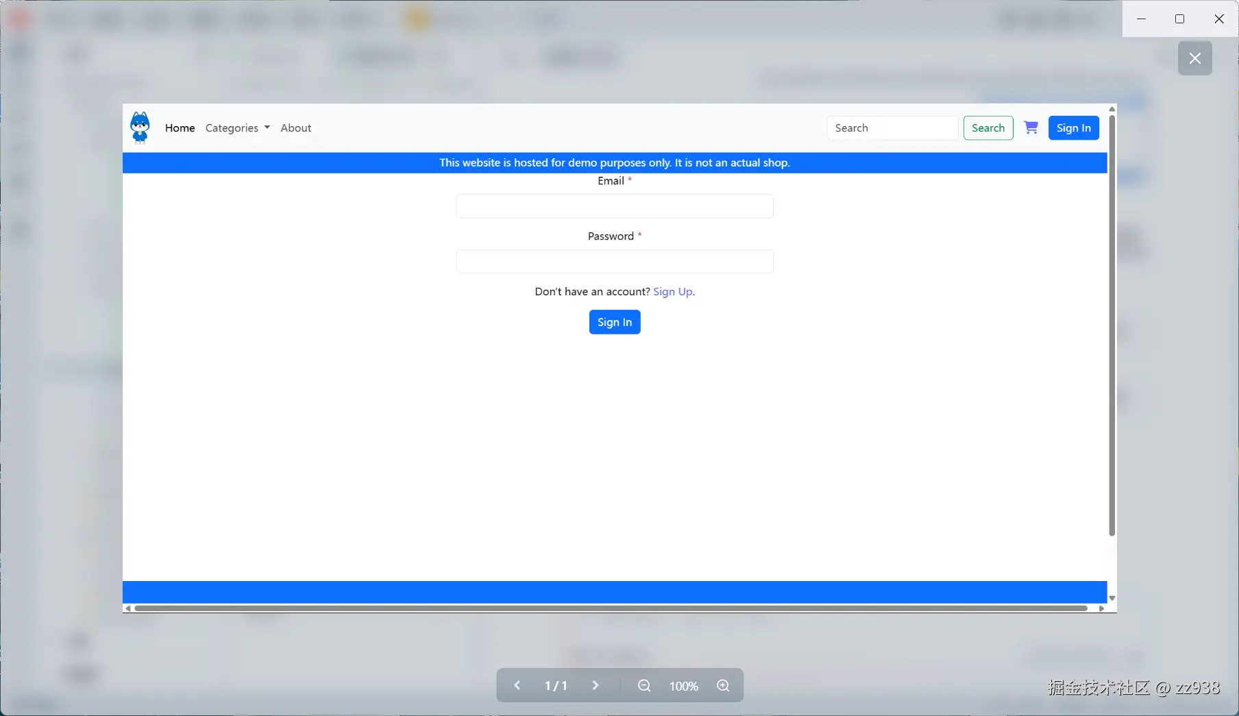Click the horizontal scrollbar at bottom
Viewport: 1239px width, 716px height.
pos(611,608)
